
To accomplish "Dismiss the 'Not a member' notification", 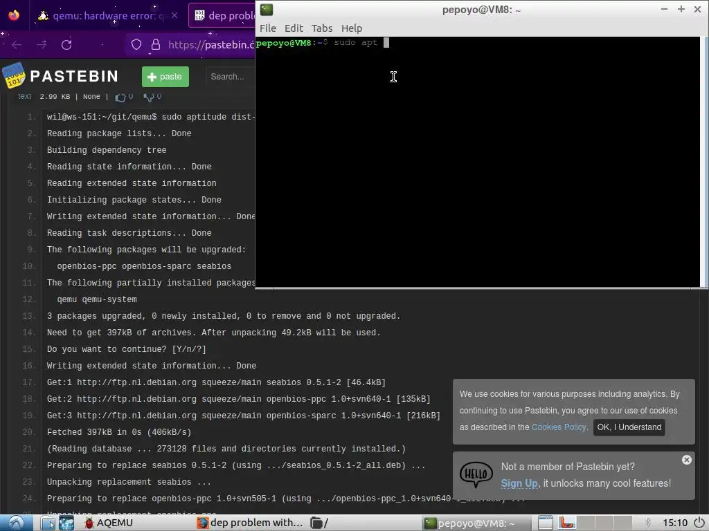I will (686, 460).
